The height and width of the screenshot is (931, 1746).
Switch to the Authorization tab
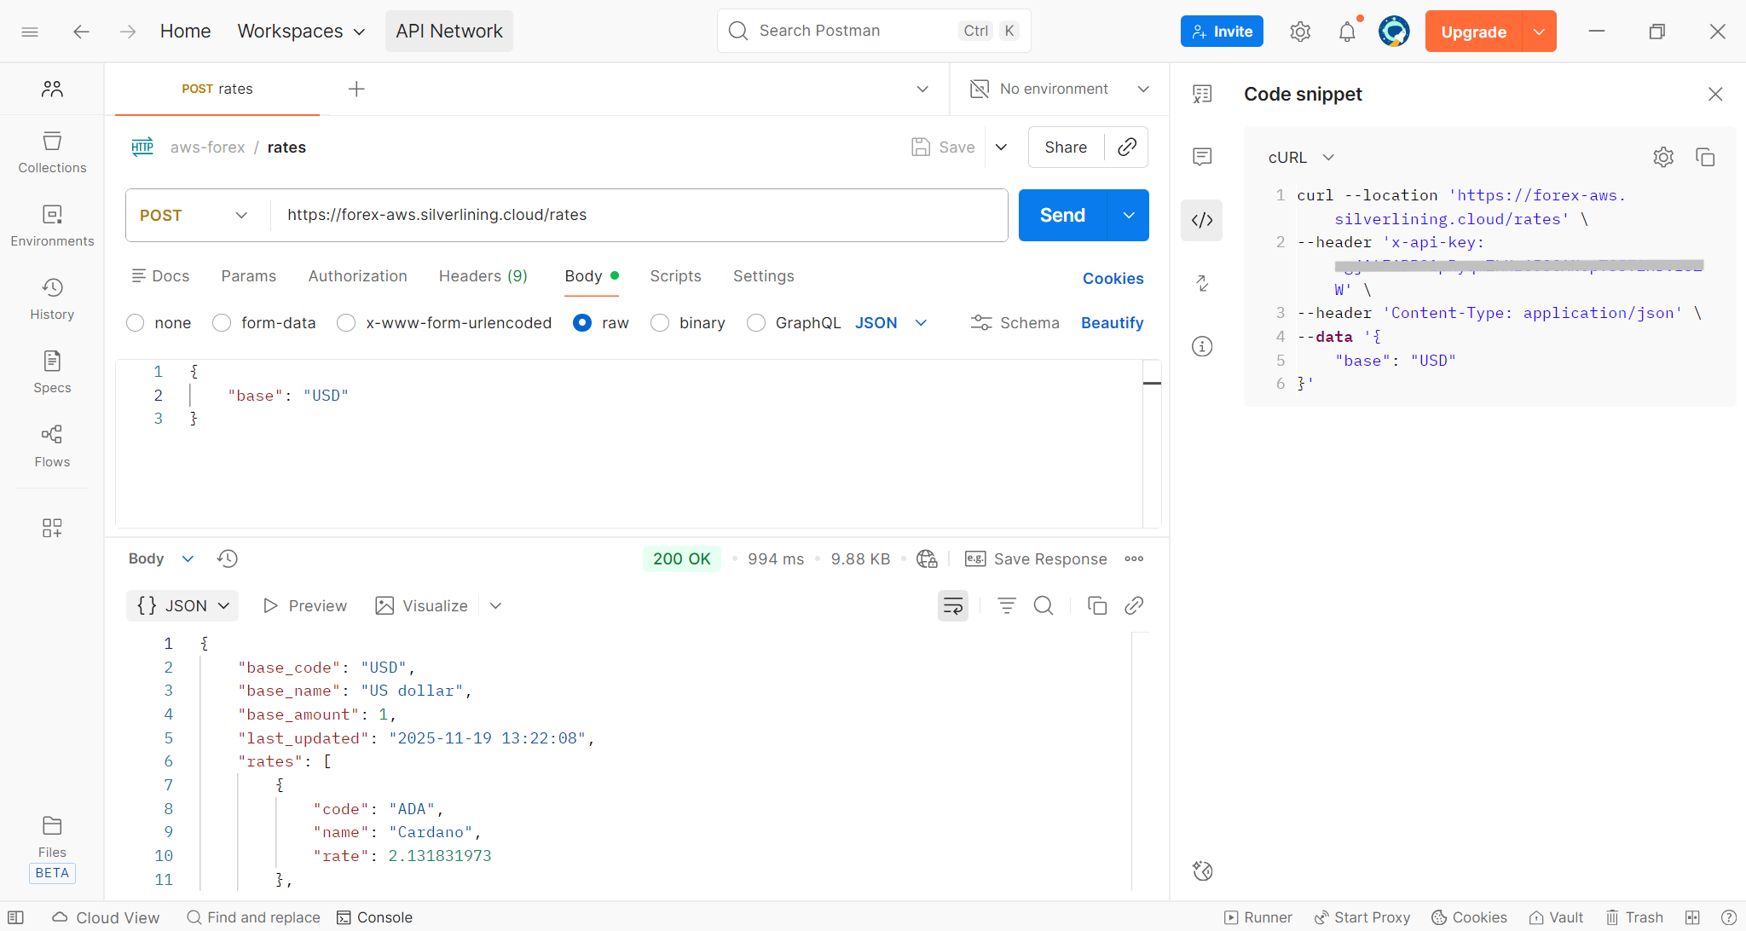click(x=357, y=276)
